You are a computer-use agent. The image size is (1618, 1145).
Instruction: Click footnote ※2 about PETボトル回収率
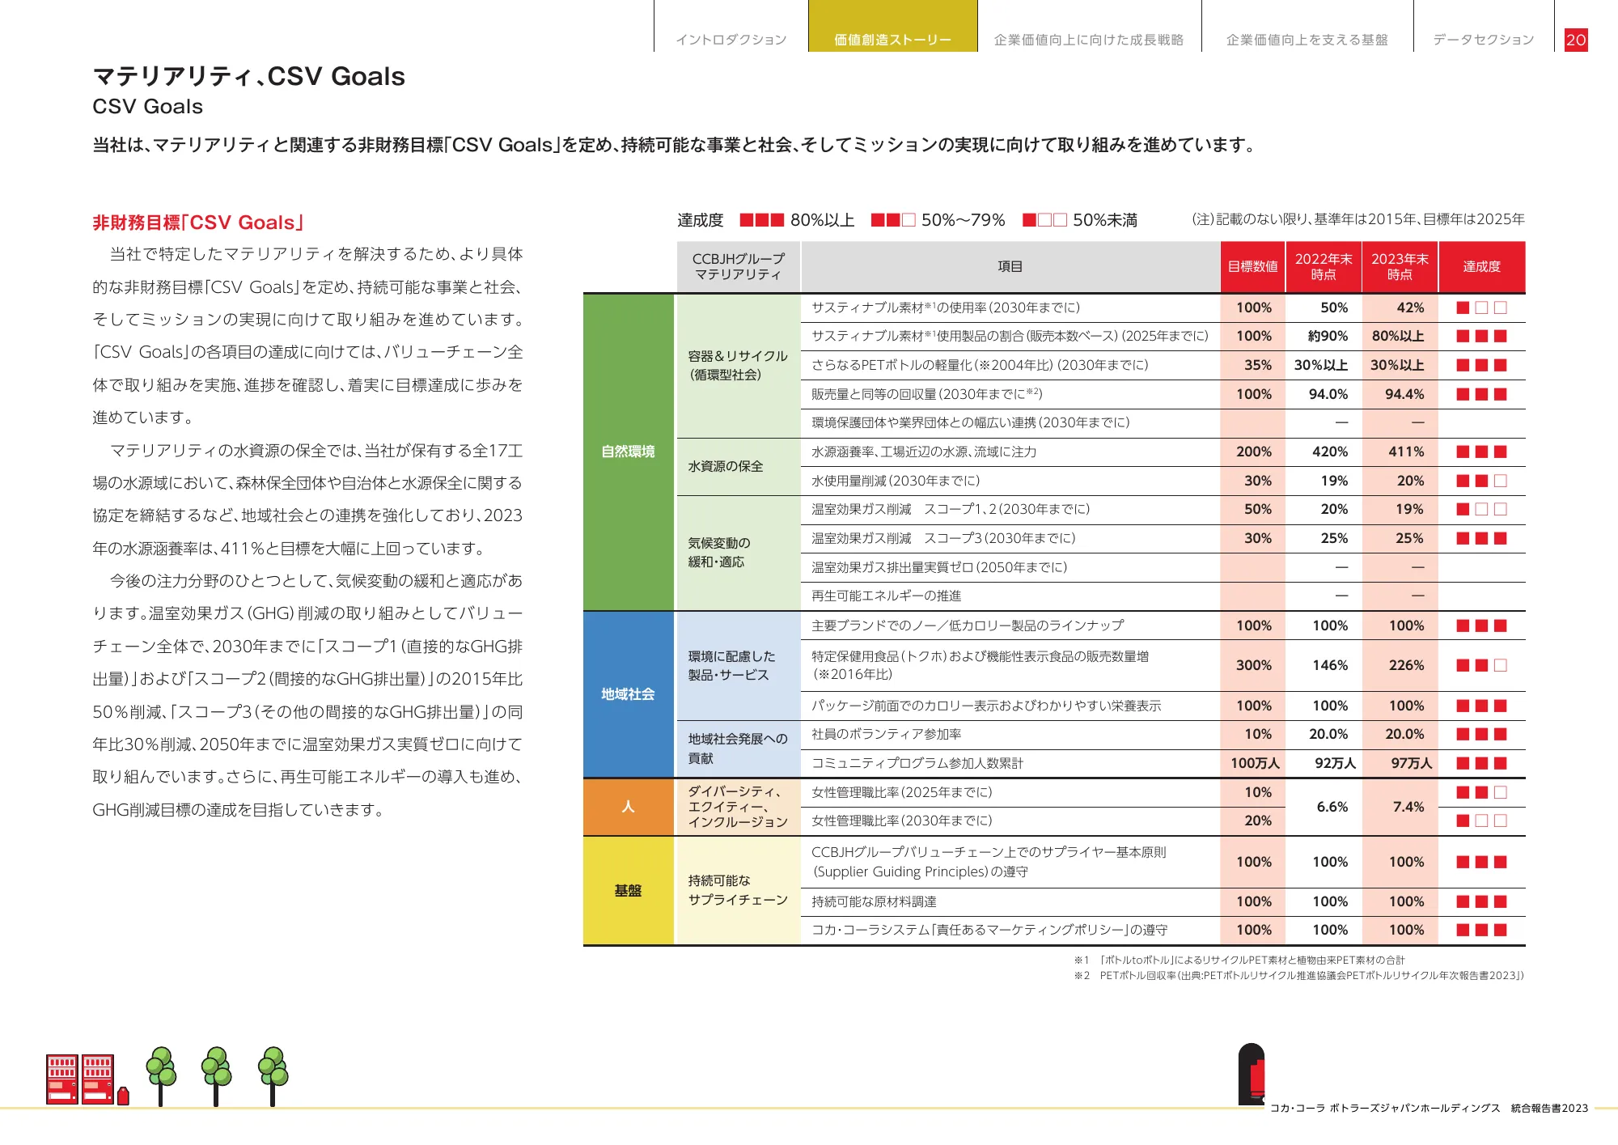1299,976
